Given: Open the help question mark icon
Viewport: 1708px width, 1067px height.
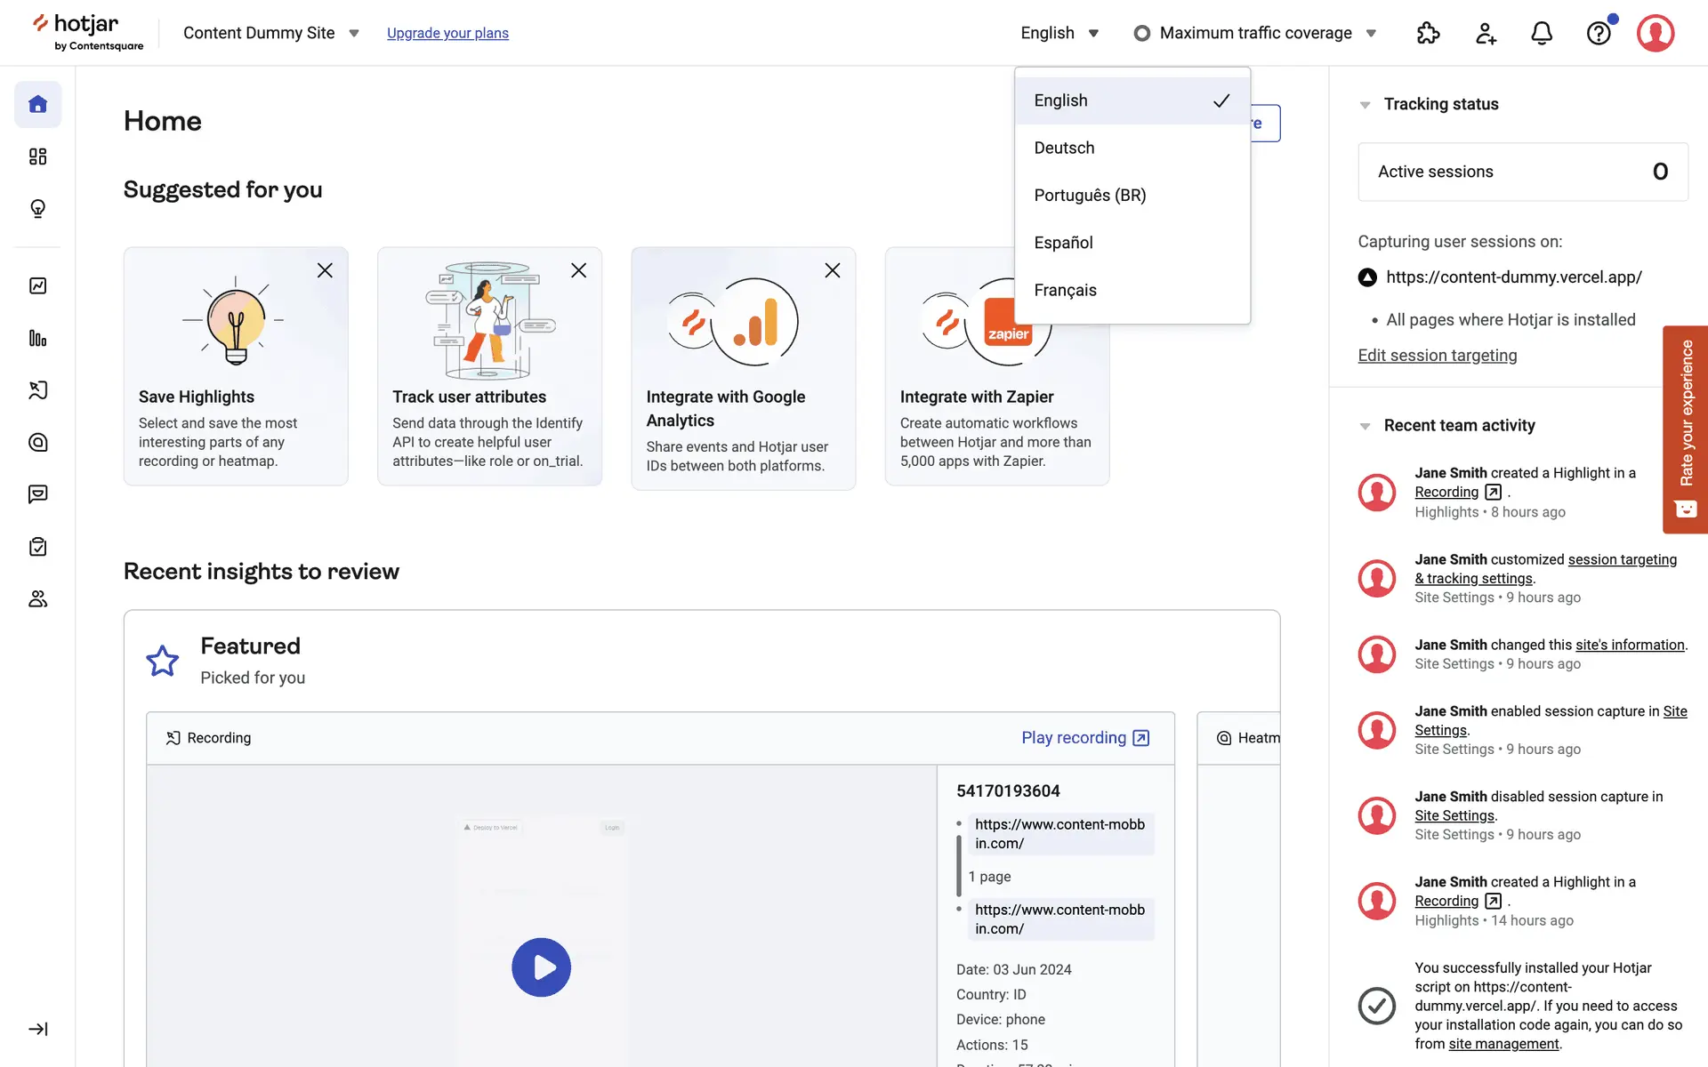Looking at the screenshot, I should pos(1598,33).
